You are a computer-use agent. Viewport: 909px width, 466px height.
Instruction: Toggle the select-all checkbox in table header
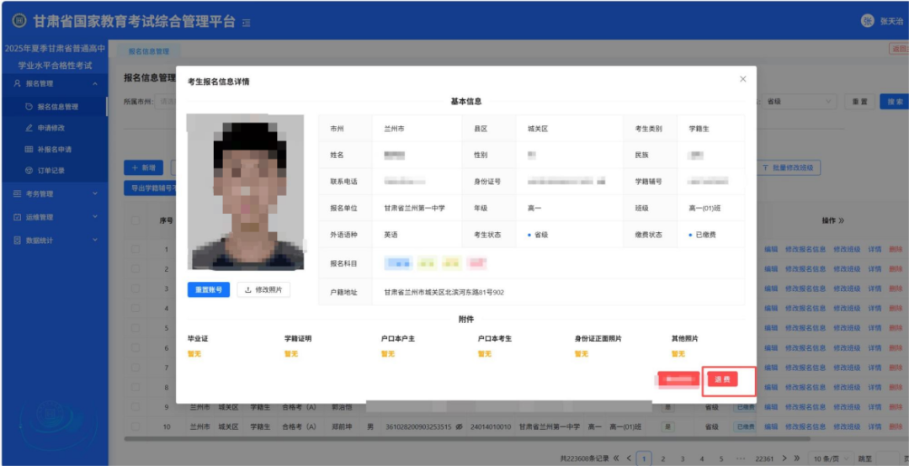click(136, 220)
